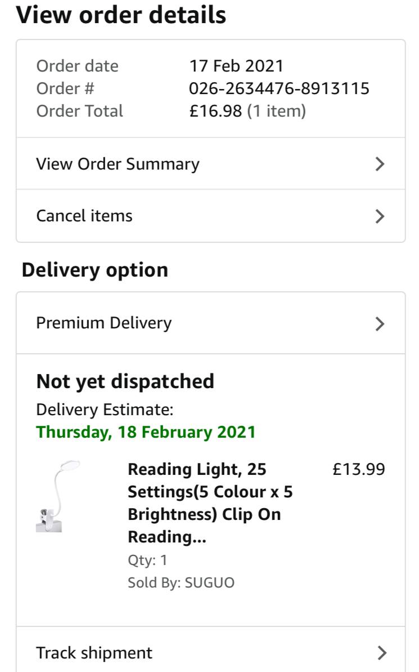Image resolution: width=419 pixels, height=672 pixels.
Task: Select Cancel items option
Action: 84,216
